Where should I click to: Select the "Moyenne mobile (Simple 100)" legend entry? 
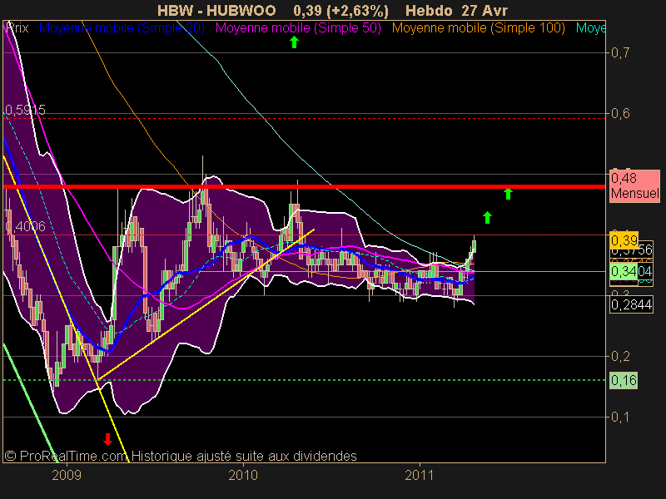coord(478,28)
